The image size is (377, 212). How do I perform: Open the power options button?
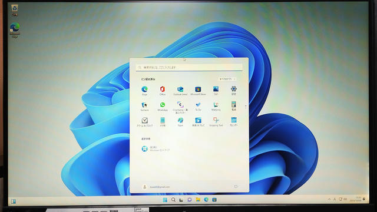236,187
